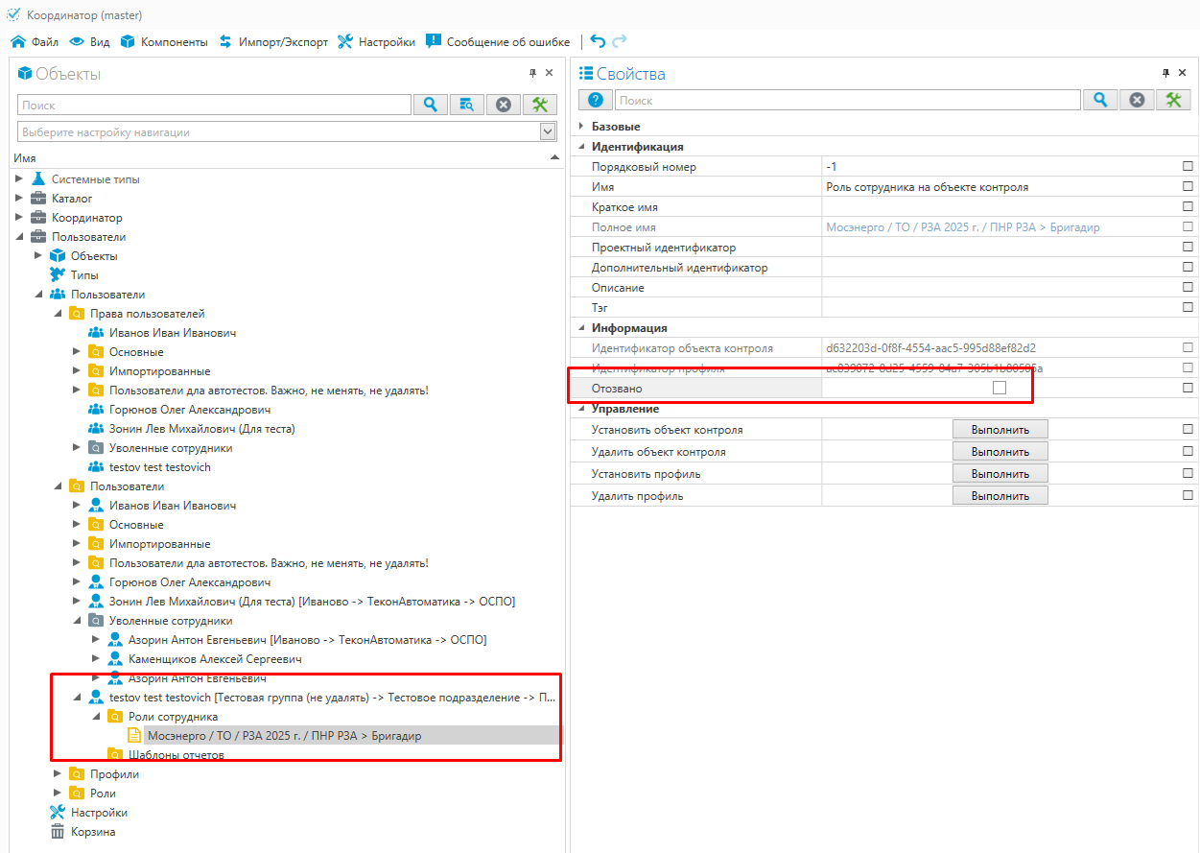Click the undo arrow in the toolbar
This screenshot has width=1200, height=853.
pos(598,41)
